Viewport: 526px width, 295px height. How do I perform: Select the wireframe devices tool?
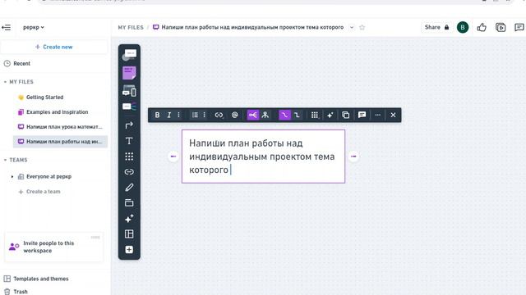coord(129,91)
